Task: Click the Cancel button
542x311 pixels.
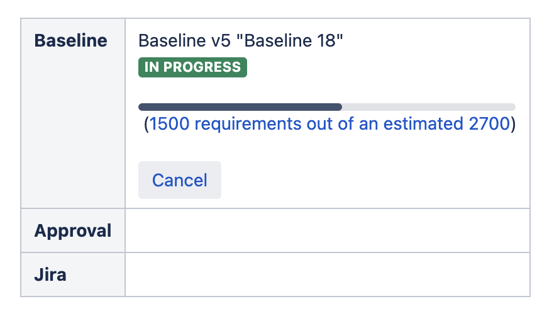Action: tap(179, 180)
